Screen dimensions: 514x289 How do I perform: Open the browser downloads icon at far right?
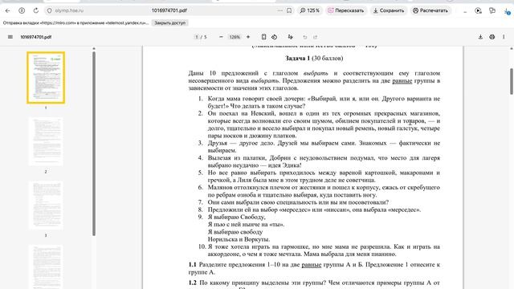point(507,10)
